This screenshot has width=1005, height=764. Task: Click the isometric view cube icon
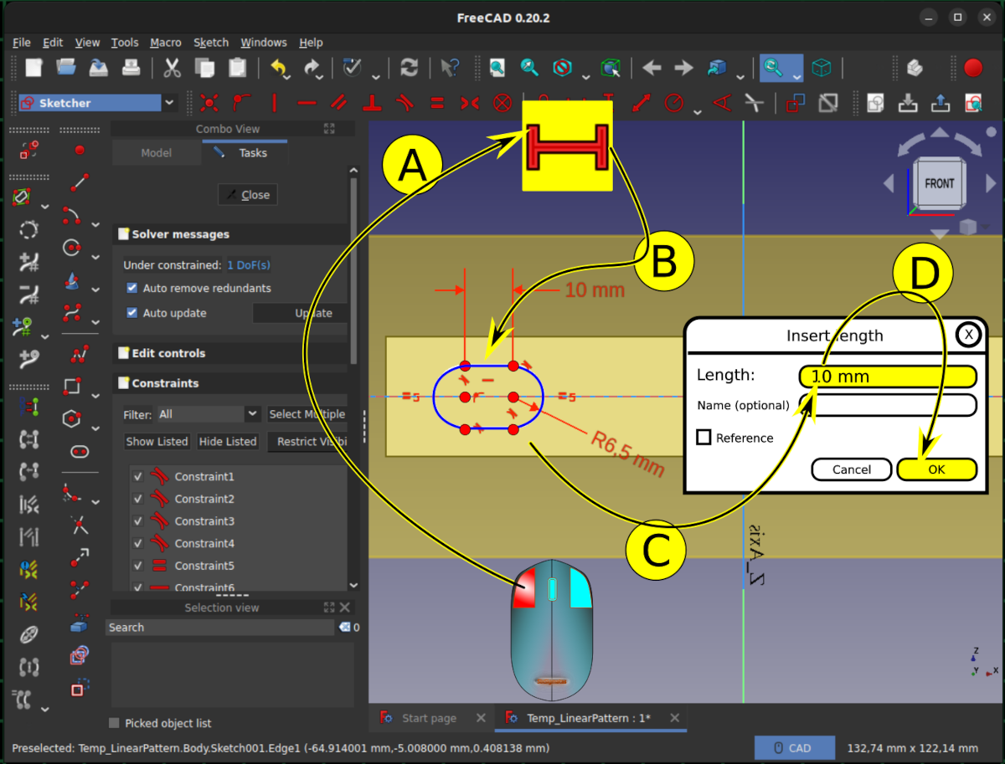(x=823, y=68)
